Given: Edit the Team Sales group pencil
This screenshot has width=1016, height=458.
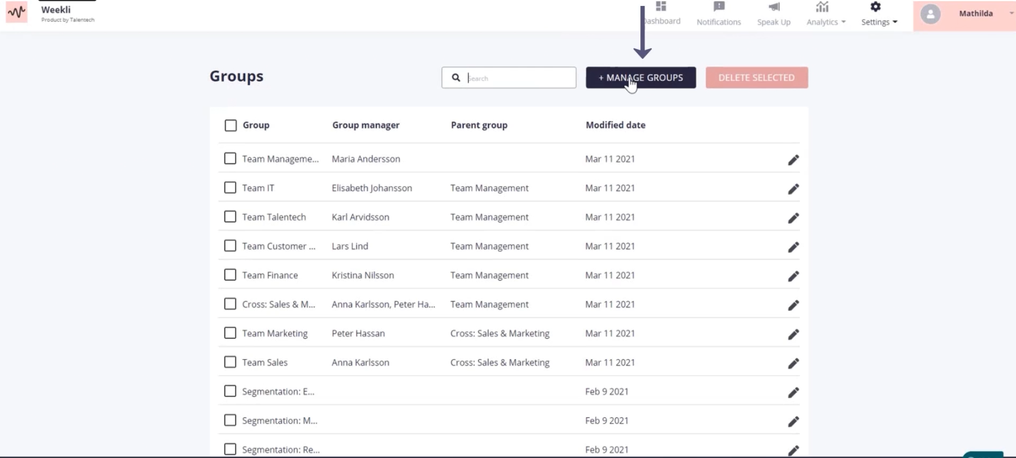Looking at the screenshot, I should click(793, 363).
